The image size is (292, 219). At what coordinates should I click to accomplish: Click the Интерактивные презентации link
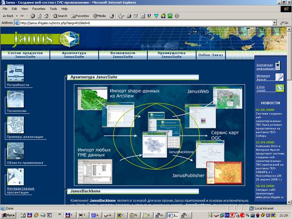21,190
